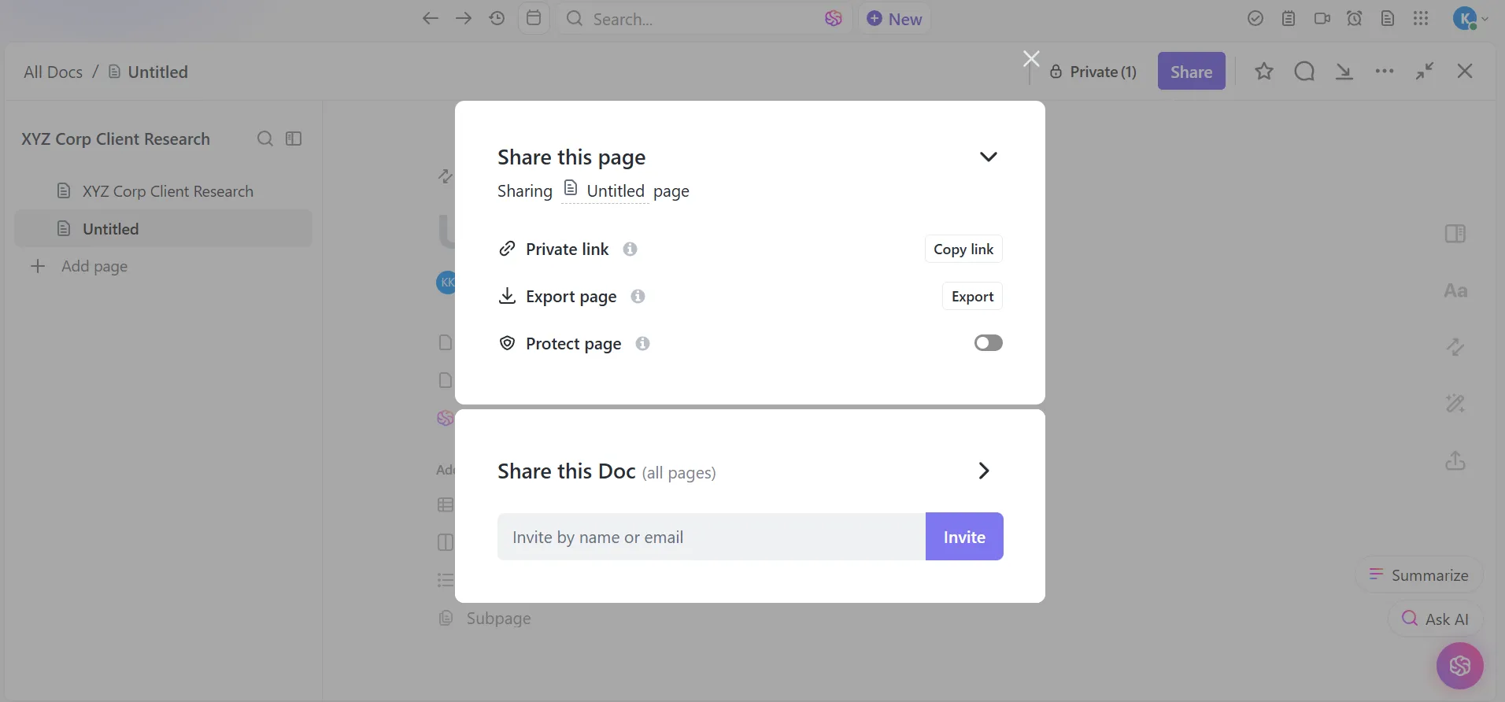The height and width of the screenshot is (702, 1505).
Task: Show info for Protect page
Action: (642, 344)
